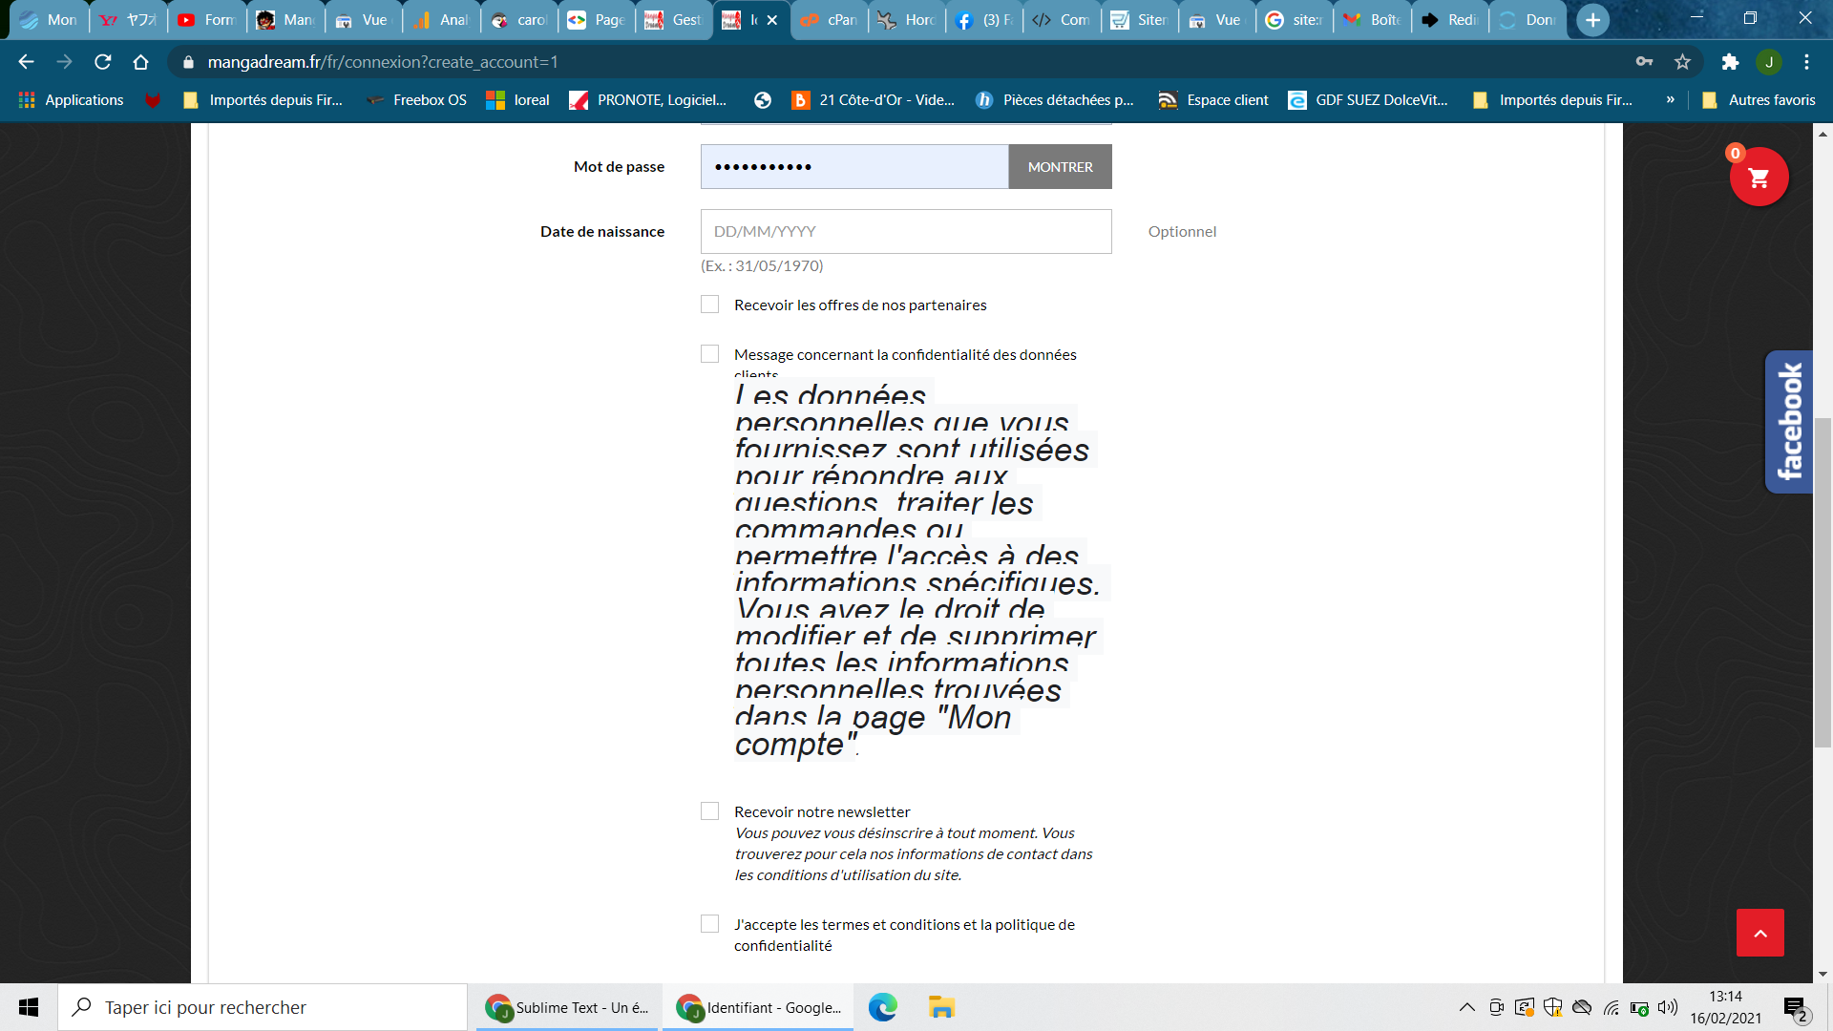
Task: Click the browser address bar URL
Action: point(382,62)
